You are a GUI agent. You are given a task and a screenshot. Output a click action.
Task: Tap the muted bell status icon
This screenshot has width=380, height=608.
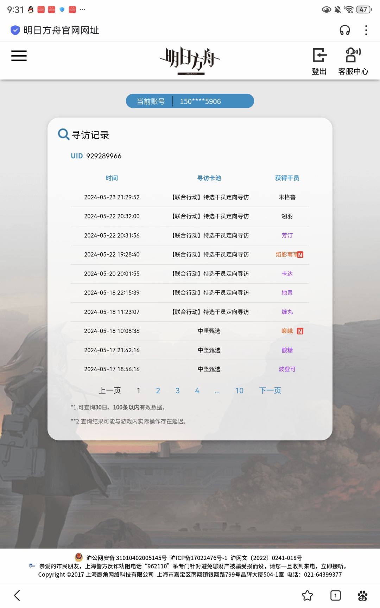pos(338,9)
